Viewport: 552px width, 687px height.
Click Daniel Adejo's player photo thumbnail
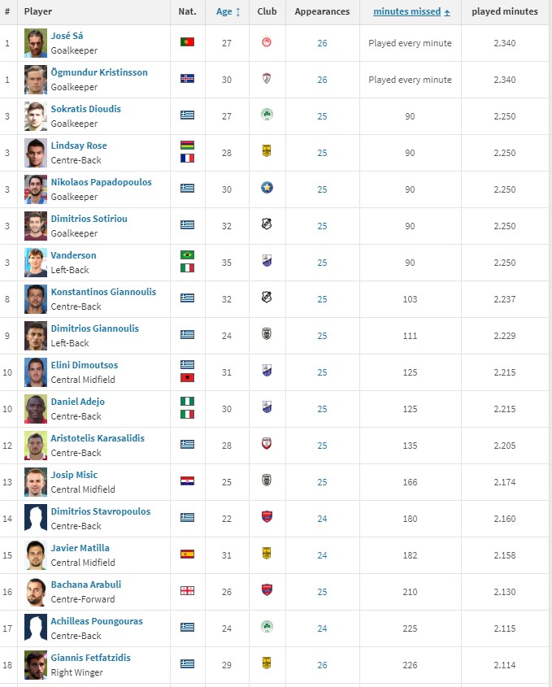tap(36, 409)
